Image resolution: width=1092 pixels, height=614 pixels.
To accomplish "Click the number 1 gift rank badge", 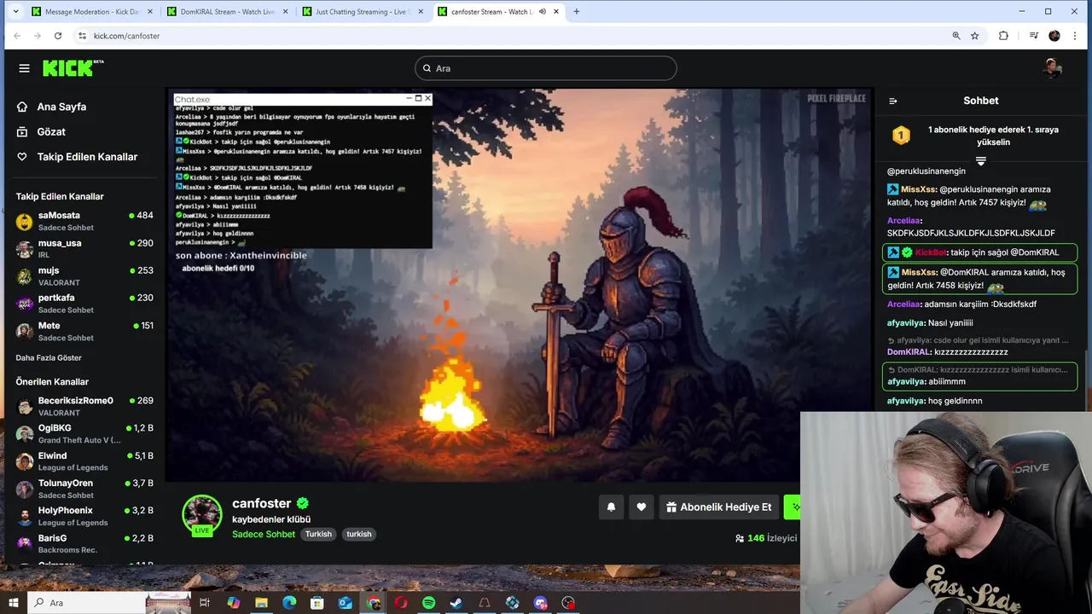I will (x=901, y=135).
